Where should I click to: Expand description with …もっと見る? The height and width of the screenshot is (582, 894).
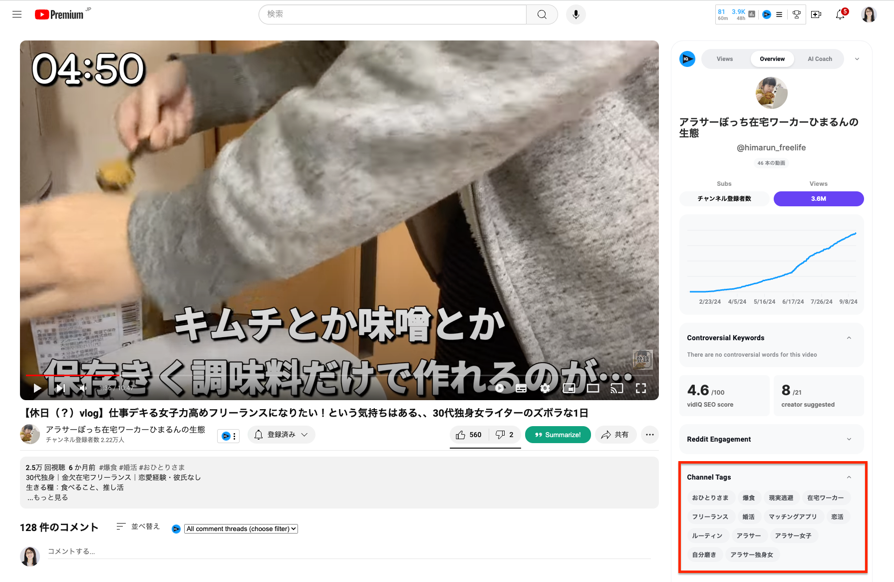(x=47, y=498)
